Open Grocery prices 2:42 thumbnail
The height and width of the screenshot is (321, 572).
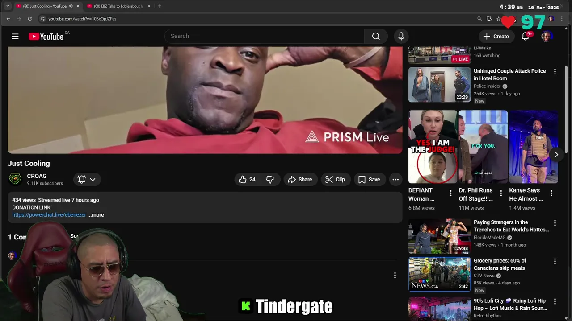pyautogui.click(x=440, y=274)
